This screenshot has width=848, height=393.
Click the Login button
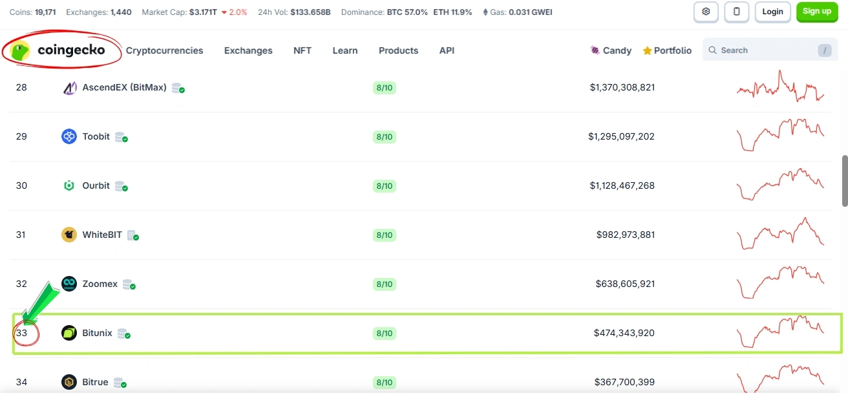click(x=772, y=12)
